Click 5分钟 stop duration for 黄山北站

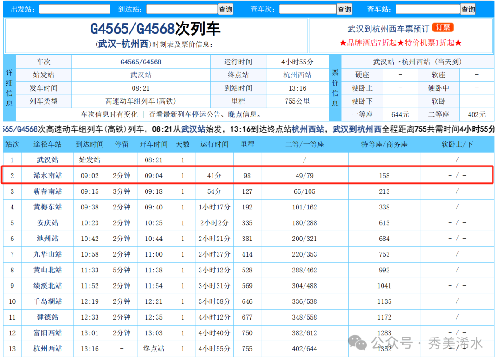tap(122, 270)
